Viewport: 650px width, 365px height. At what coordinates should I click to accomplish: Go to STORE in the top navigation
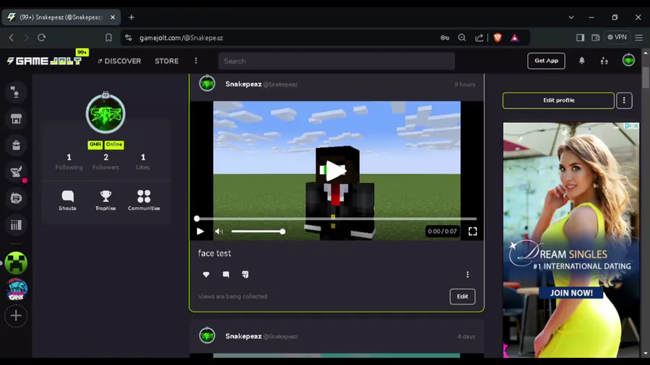(167, 61)
